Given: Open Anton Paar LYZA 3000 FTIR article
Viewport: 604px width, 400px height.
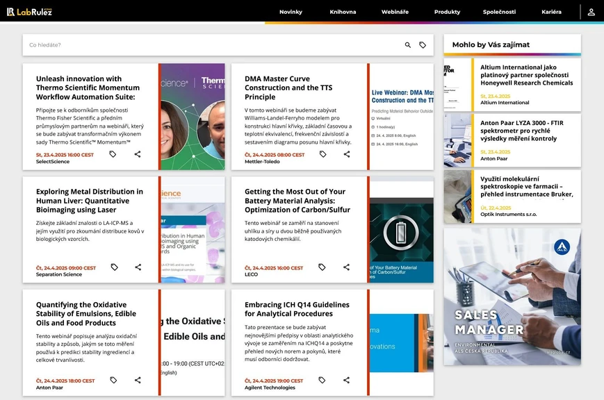Looking at the screenshot, I should (x=521, y=131).
